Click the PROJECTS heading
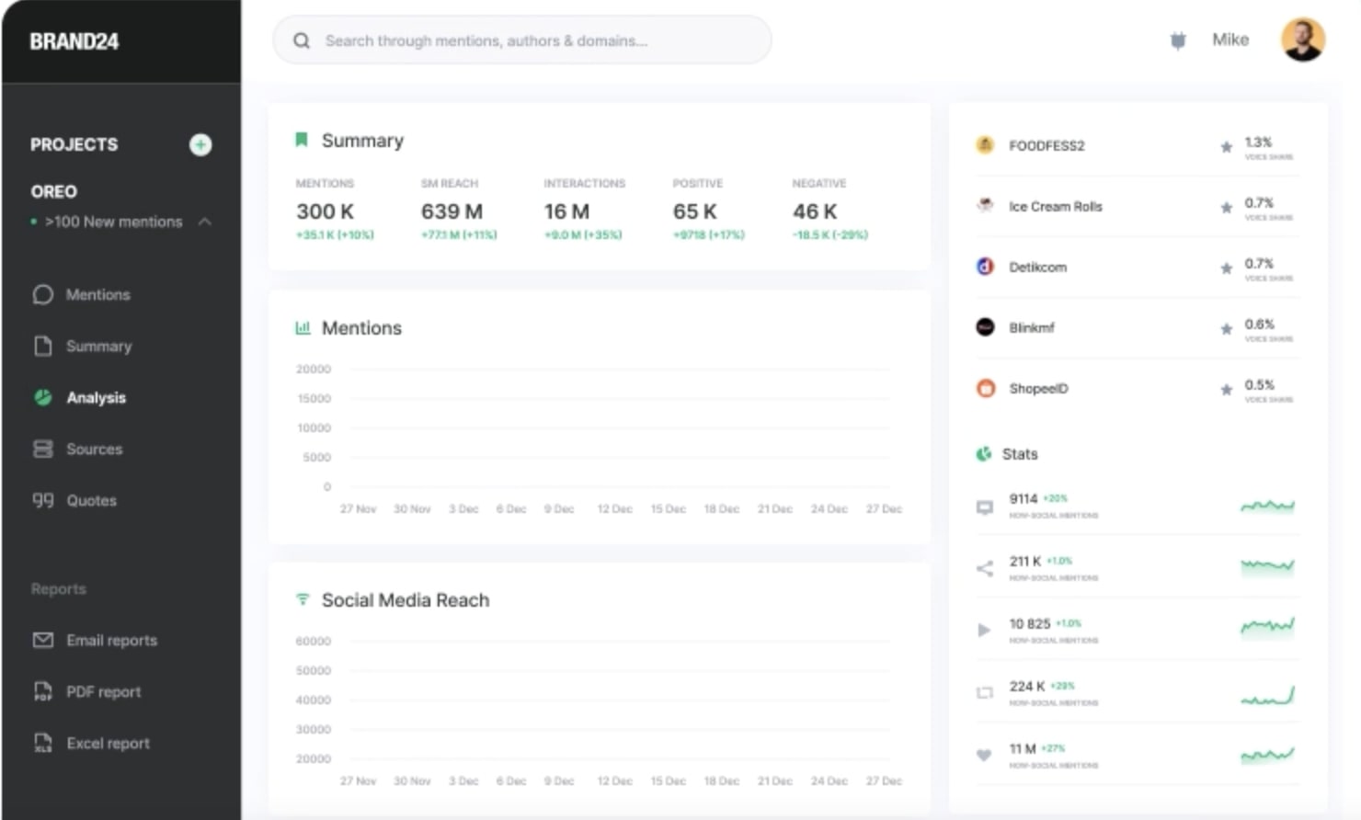Image resolution: width=1361 pixels, height=820 pixels. pos(74,144)
